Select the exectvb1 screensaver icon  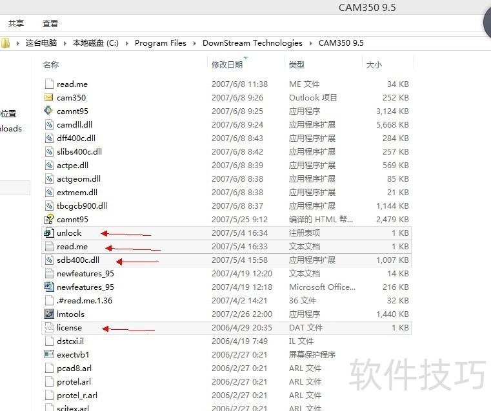pyautogui.click(x=49, y=354)
